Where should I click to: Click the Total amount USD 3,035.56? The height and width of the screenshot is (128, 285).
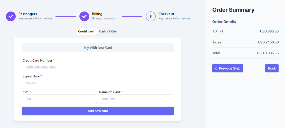coord(268,53)
